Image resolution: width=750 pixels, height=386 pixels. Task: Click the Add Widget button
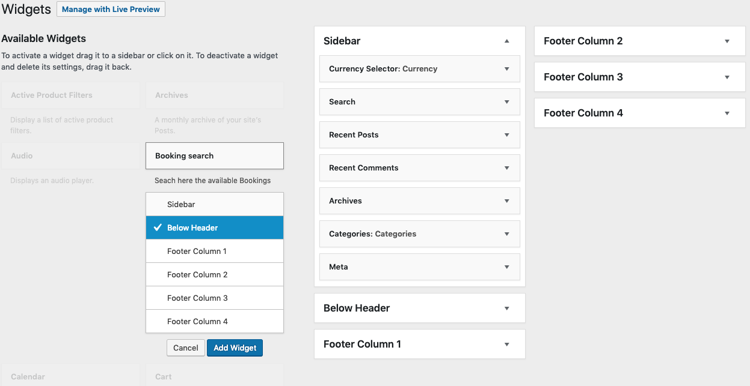(x=235, y=348)
